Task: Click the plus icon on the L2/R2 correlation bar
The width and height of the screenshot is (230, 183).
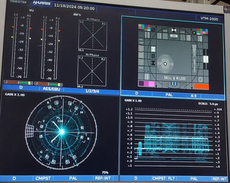Action: click(x=61, y=85)
